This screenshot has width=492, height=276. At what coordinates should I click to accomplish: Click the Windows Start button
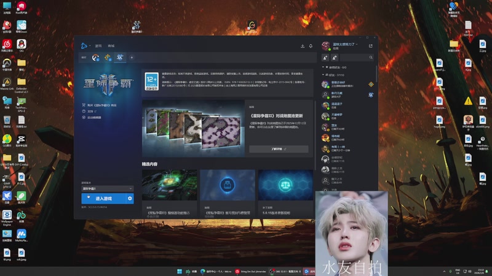tap(180, 271)
